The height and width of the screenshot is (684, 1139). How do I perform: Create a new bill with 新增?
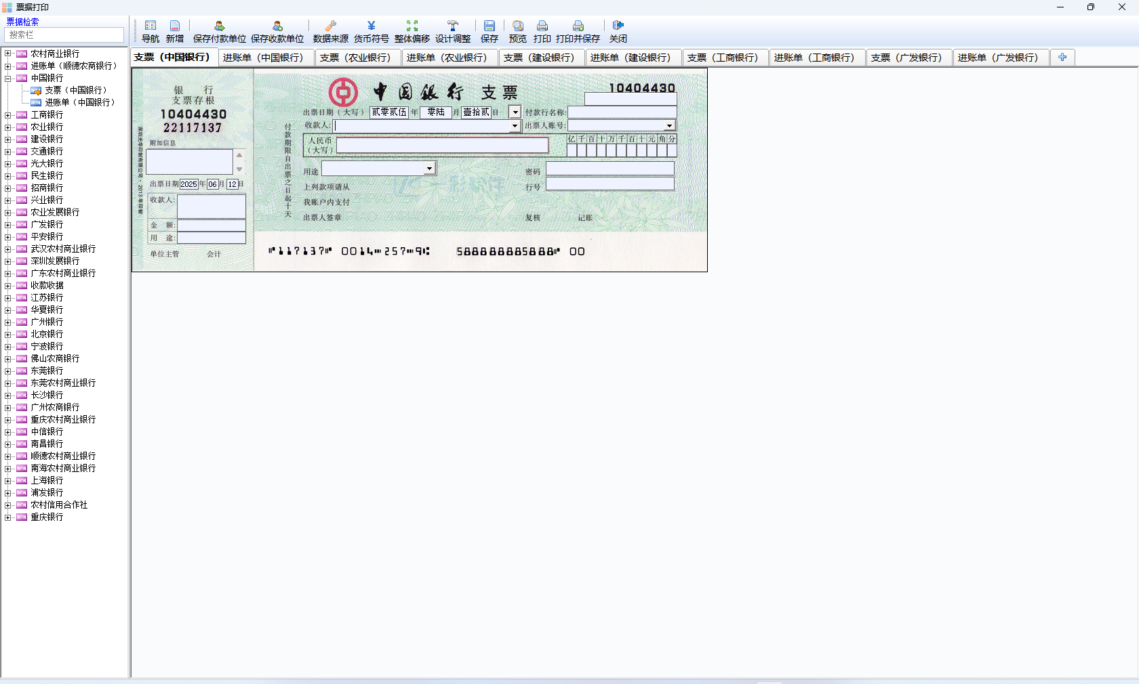tap(175, 31)
